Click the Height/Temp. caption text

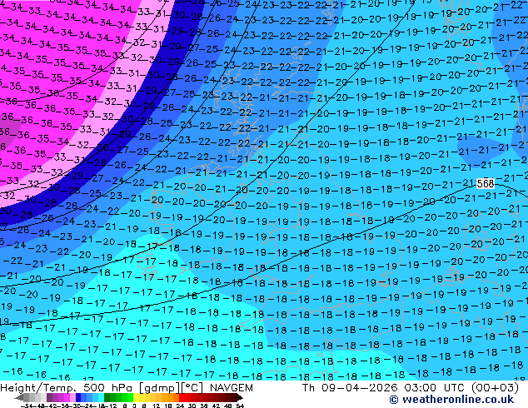tap(39, 388)
